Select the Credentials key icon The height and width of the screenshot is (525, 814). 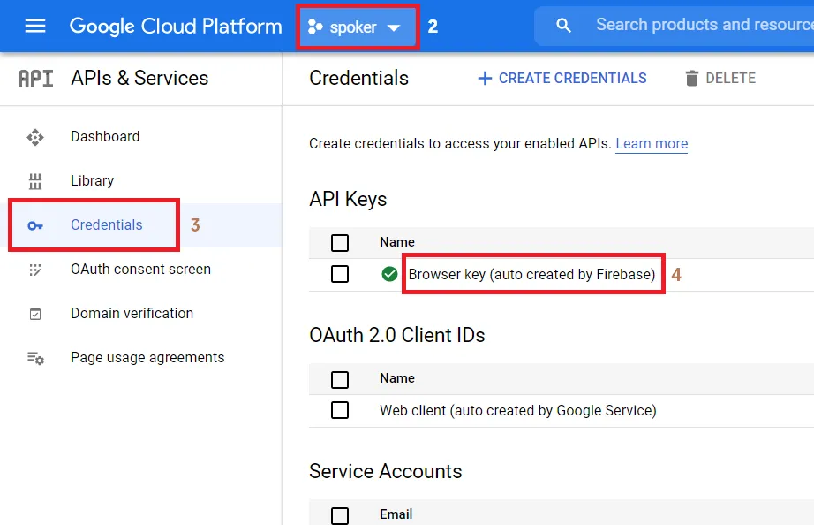[x=35, y=224]
